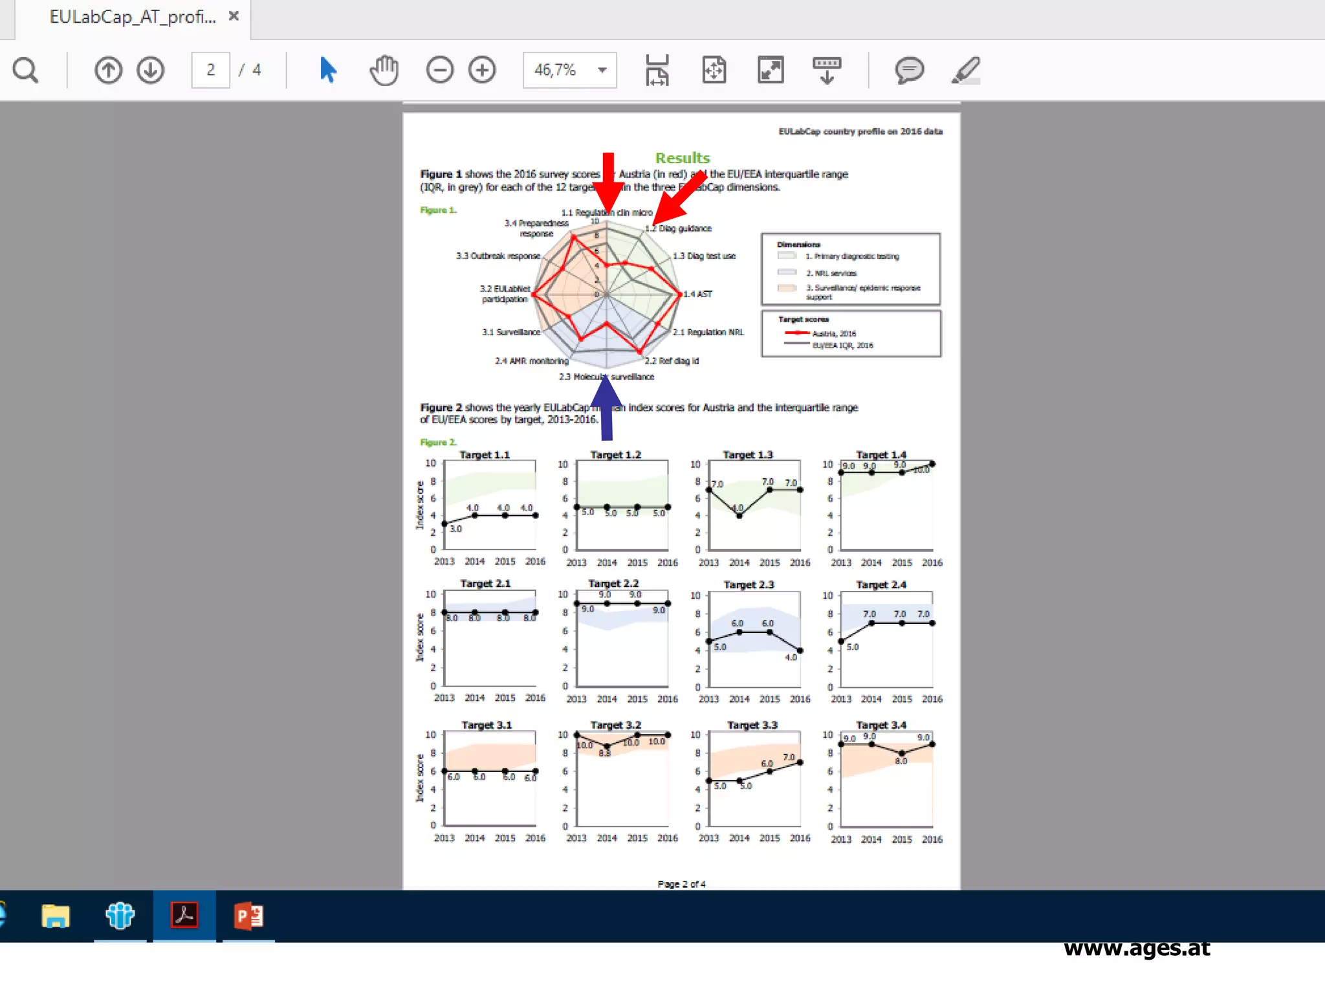Click the fit full page icon
The height and width of the screenshot is (994, 1325).
click(x=714, y=70)
